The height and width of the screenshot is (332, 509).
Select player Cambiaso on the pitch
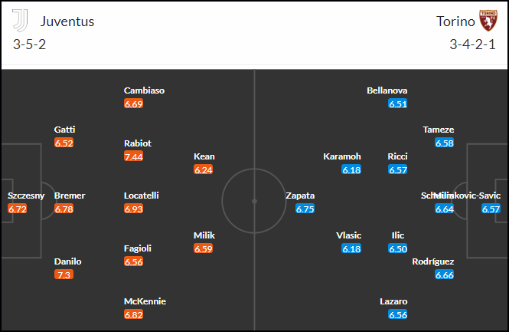click(x=144, y=90)
